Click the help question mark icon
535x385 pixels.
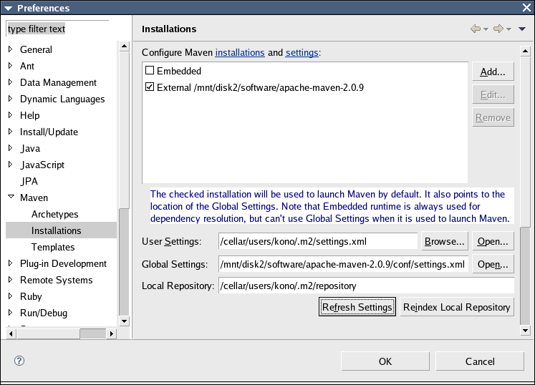click(19, 361)
